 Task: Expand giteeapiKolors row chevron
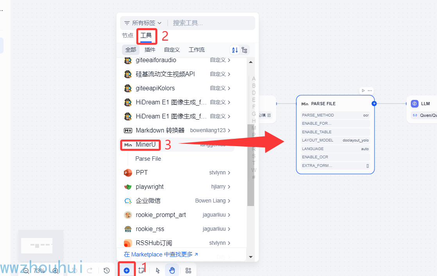coord(229,88)
